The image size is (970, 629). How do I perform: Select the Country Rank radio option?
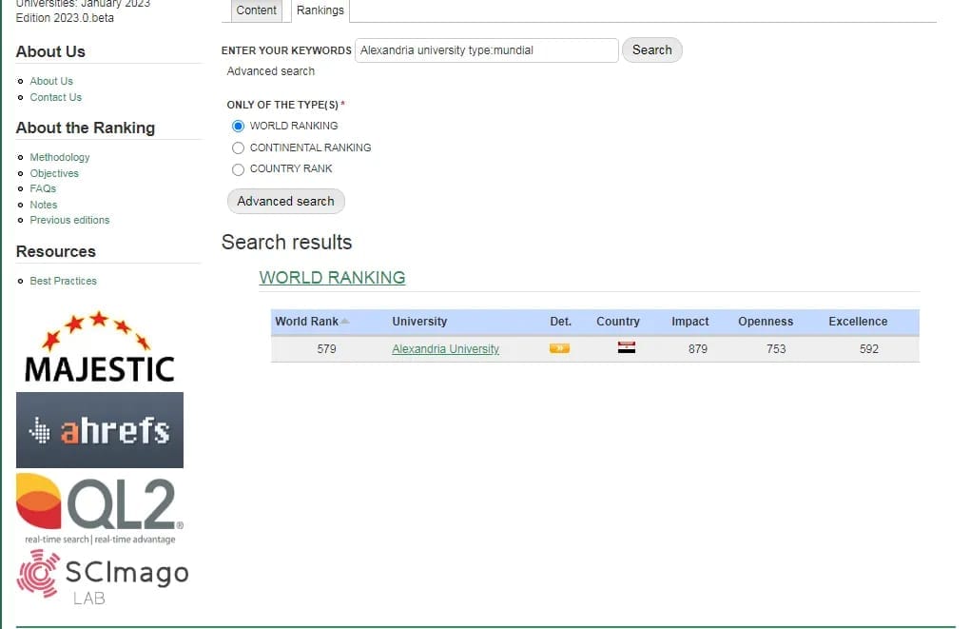click(x=239, y=169)
